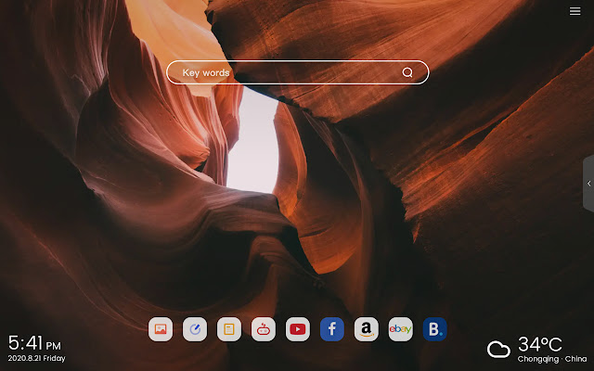Open the wallpaper picture shortcut

click(x=161, y=329)
